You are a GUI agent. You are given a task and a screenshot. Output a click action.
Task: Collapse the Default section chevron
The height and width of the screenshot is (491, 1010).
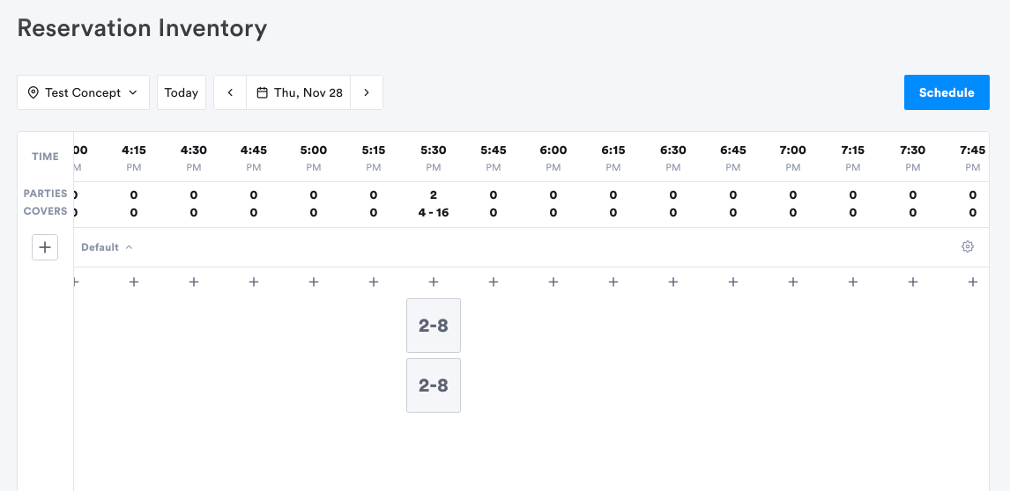tap(129, 247)
